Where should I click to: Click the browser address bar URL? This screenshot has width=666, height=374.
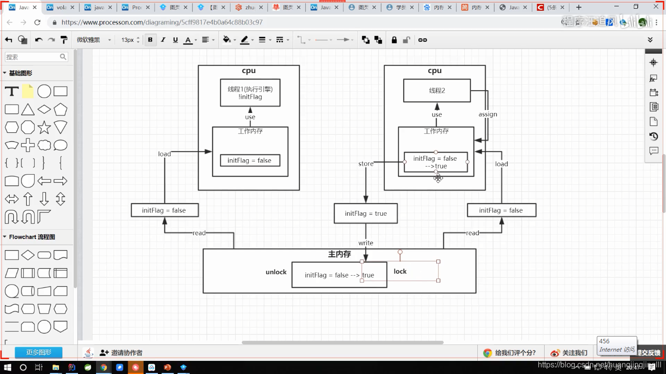click(x=162, y=22)
